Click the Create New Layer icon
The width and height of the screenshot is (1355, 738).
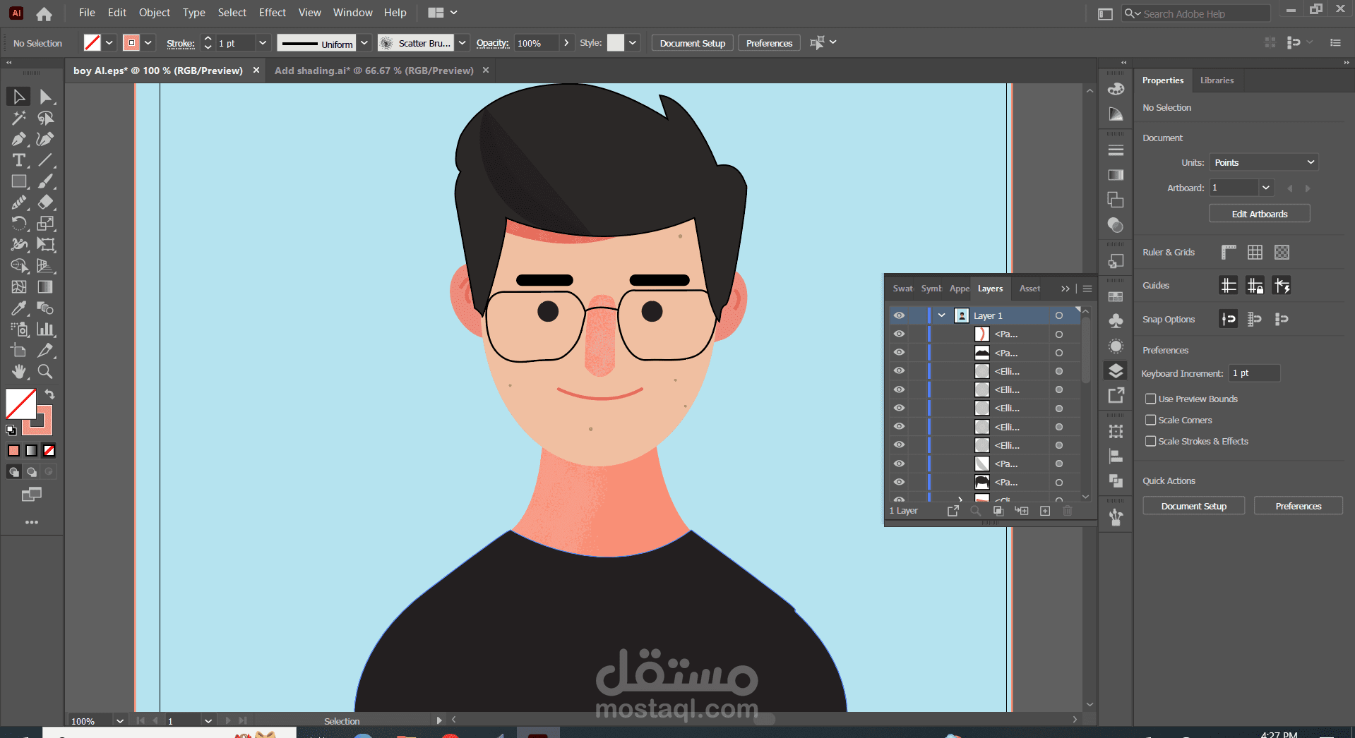coord(1045,511)
